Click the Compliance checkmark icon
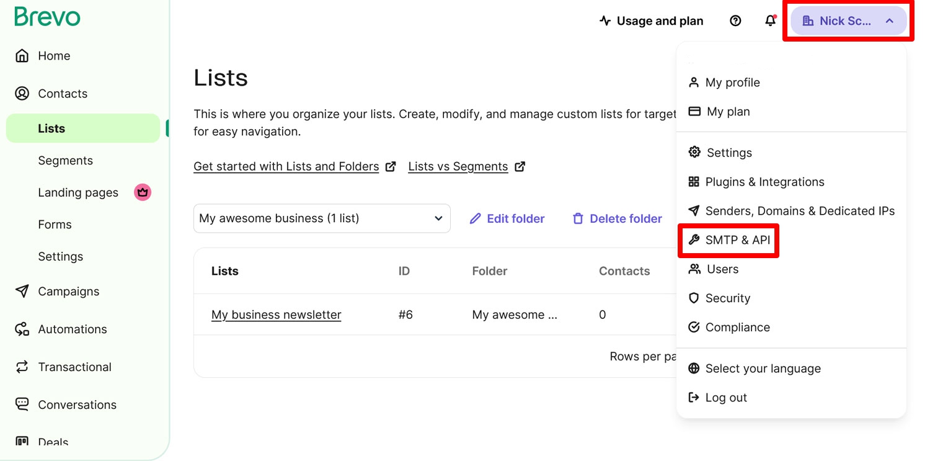This screenshot has width=930, height=461. [x=694, y=328]
